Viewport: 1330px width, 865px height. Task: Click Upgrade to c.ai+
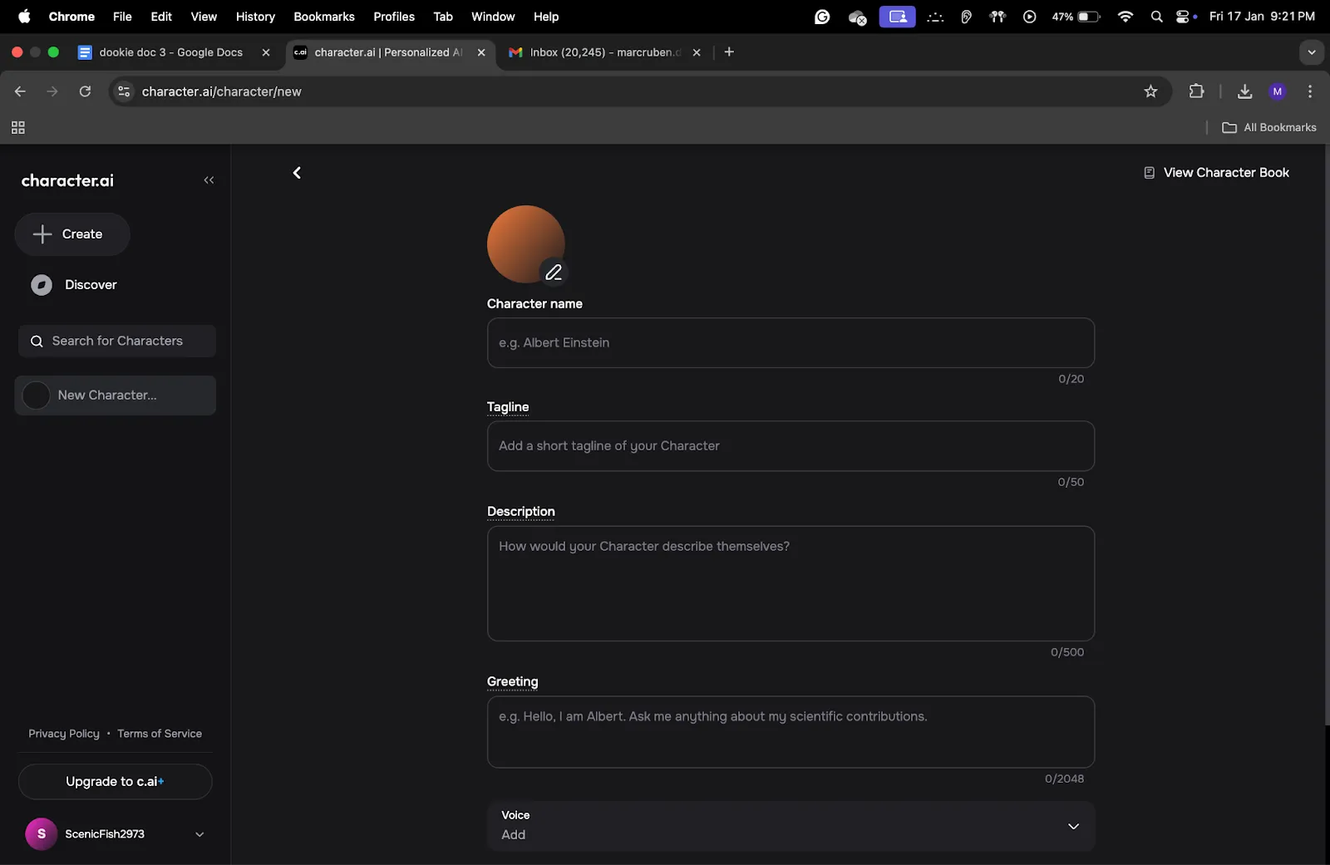(x=115, y=782)
